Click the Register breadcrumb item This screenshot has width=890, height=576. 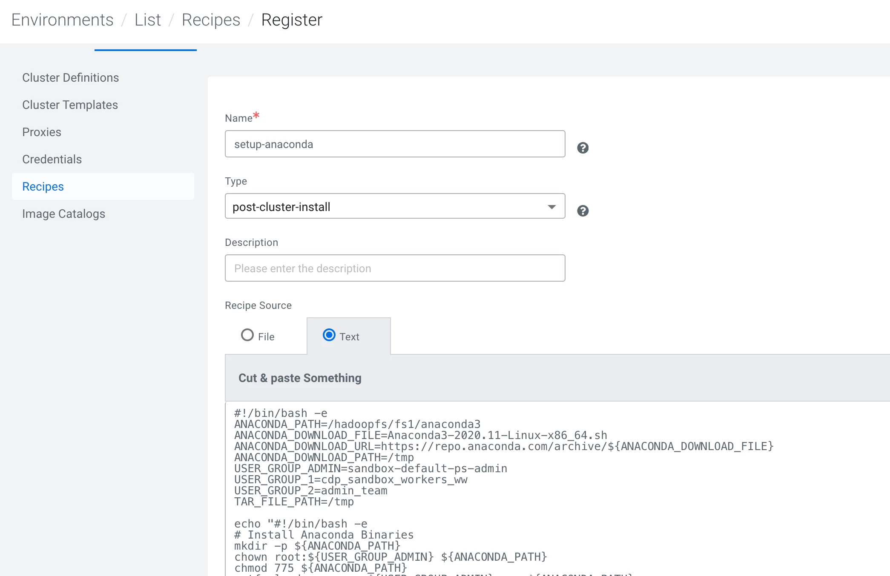(292, 20)
